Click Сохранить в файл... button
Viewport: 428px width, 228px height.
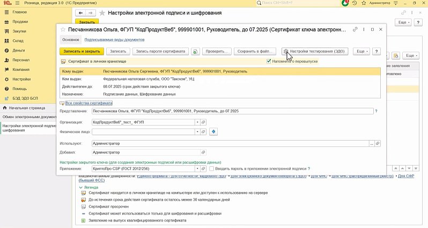pyautogui.click(x=255, y=52)
